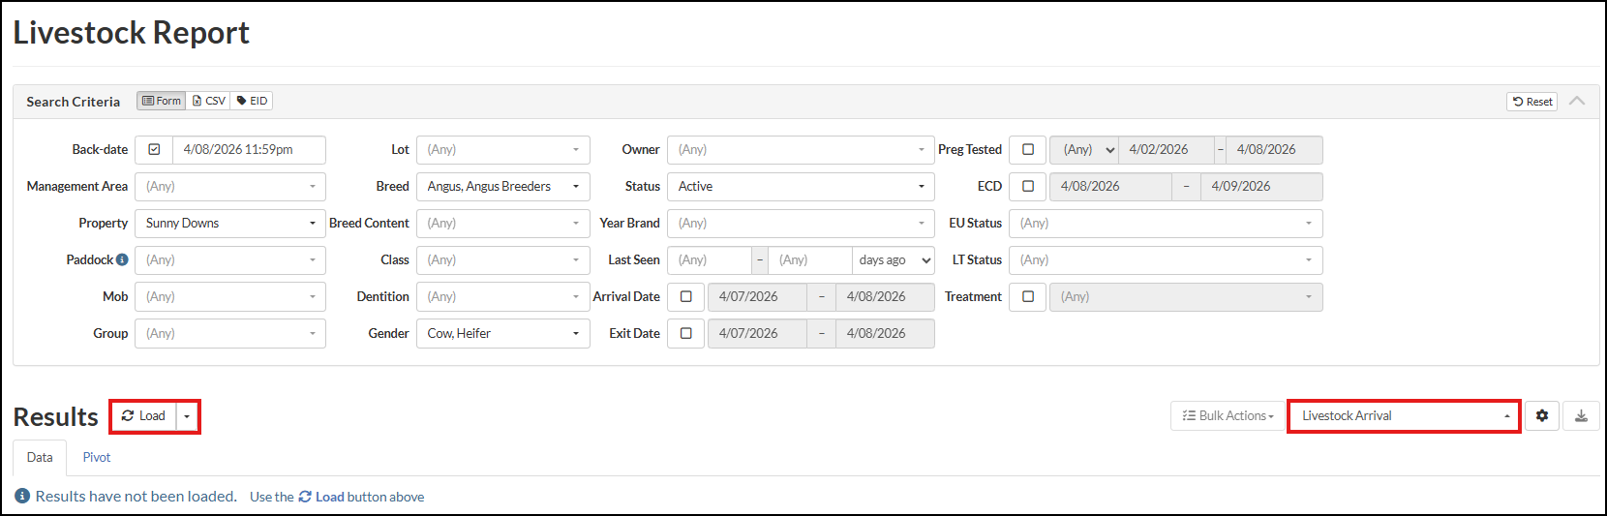Open the Gender dropdown showing Cow, Heifer

tap(503, 334)
